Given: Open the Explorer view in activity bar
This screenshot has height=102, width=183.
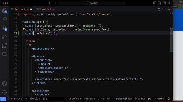Looking at the screenshot, I should tap(5, 10).
